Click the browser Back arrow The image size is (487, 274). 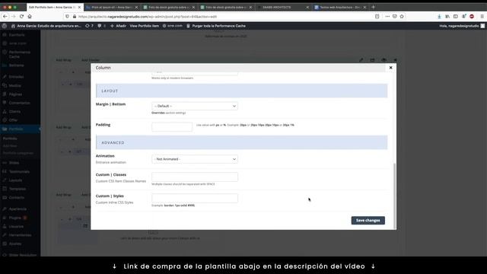click(x=5, y=17)
